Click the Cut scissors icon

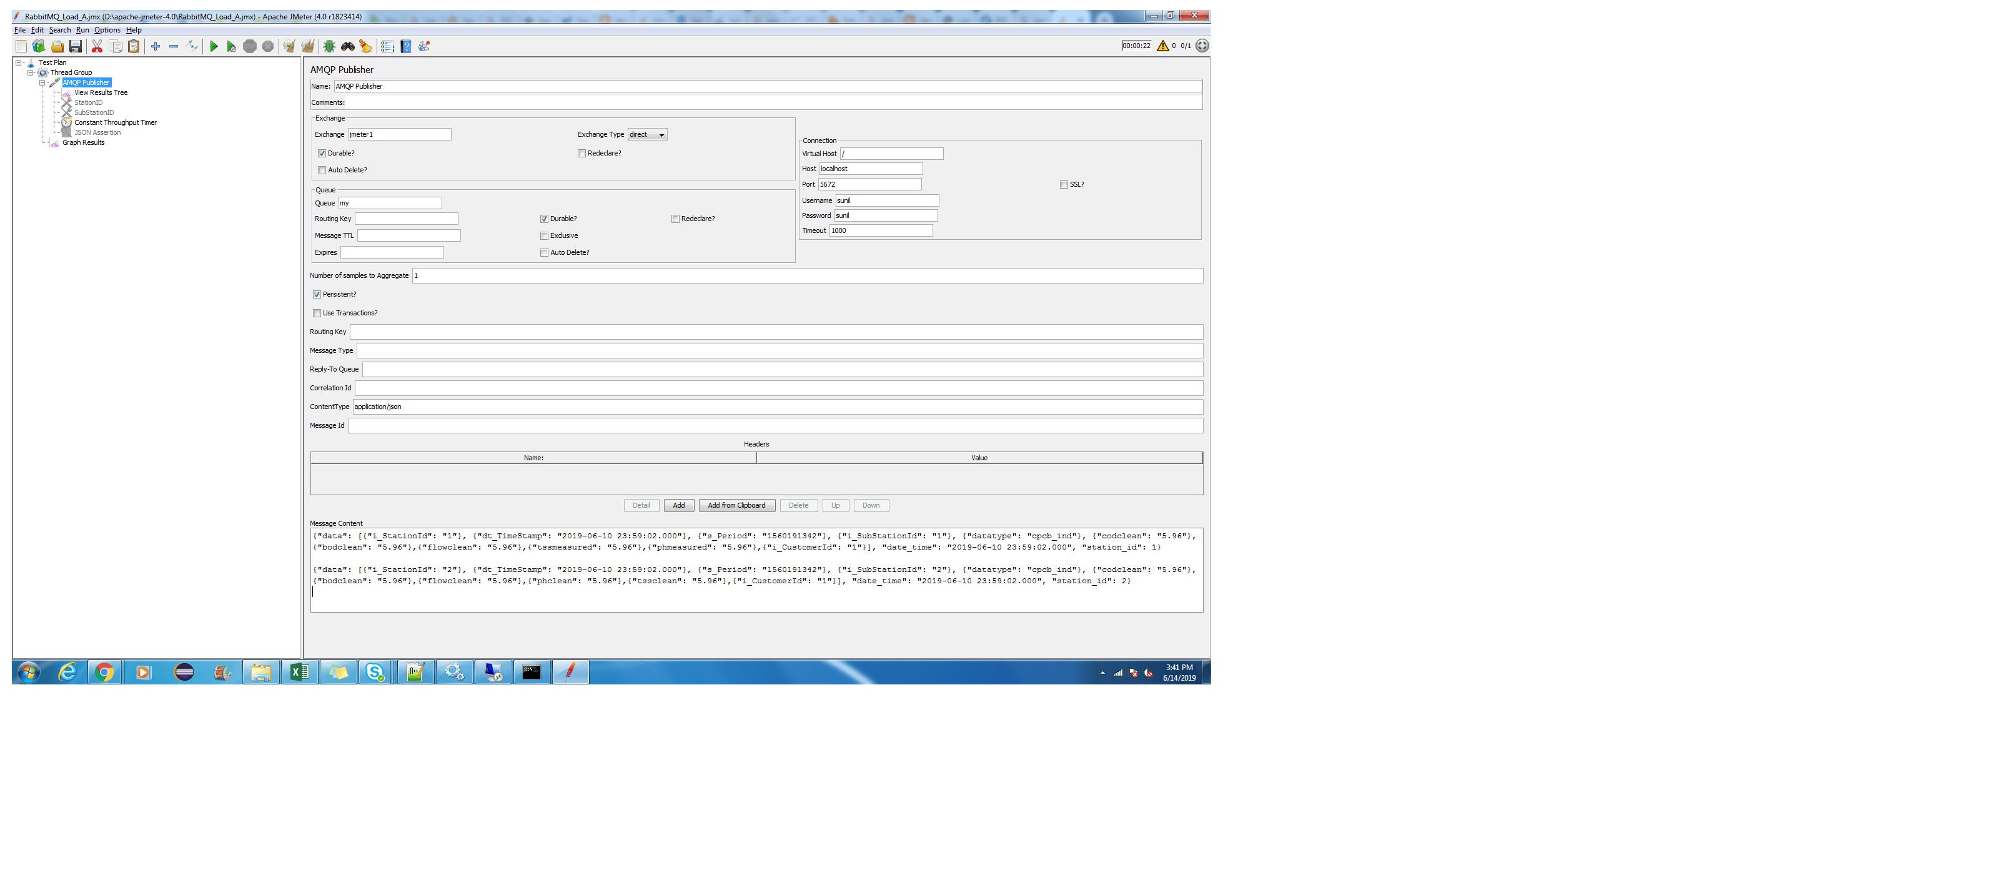coord(97,46)
